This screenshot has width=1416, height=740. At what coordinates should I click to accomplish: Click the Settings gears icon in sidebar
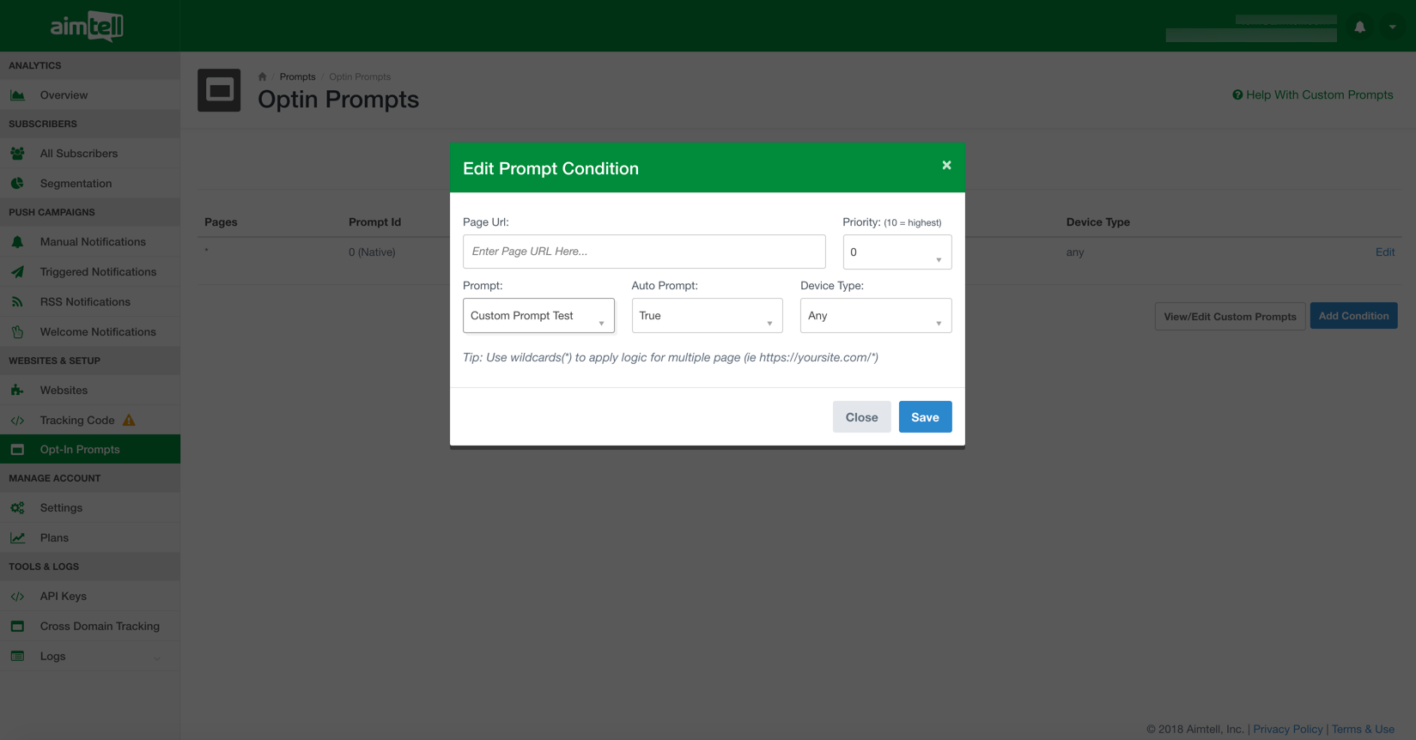click(x=17, y=508)
